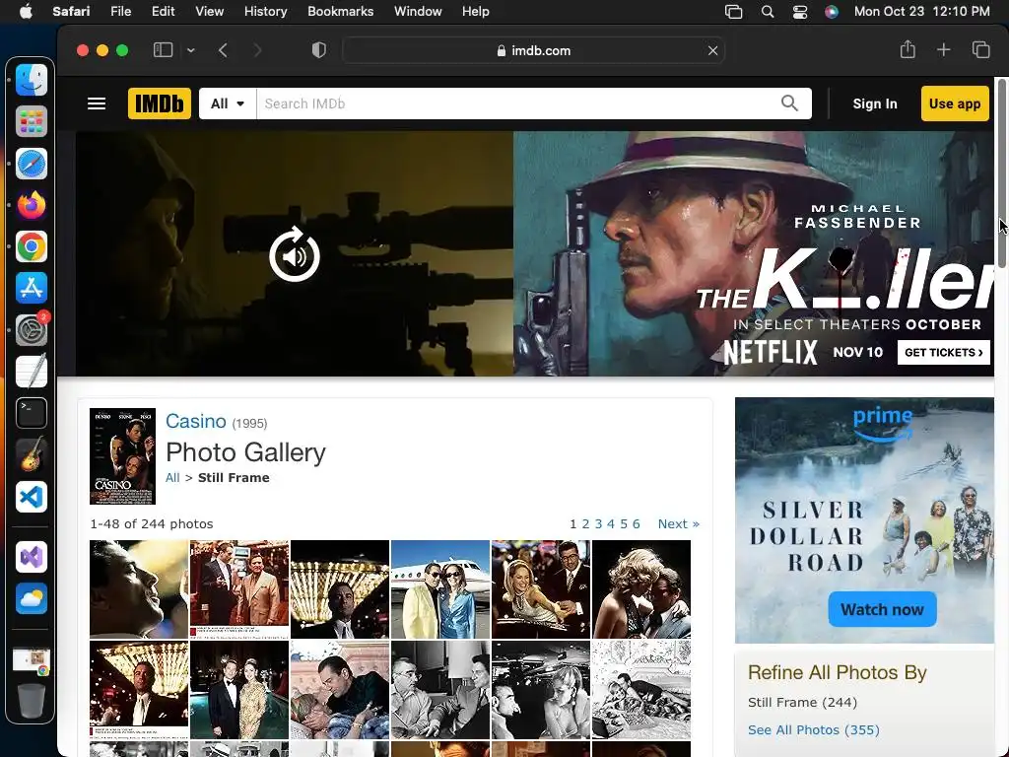Click the search magnifier icon on IMDb

pyautogui.click(x=789, y=103)
